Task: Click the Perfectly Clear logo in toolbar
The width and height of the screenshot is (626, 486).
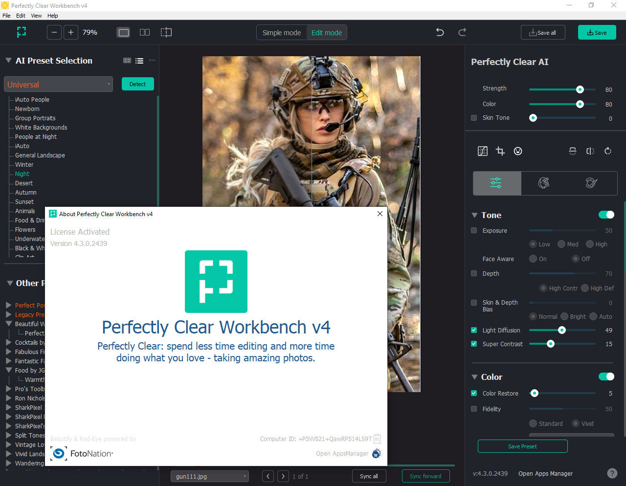Action: point(22,32)
